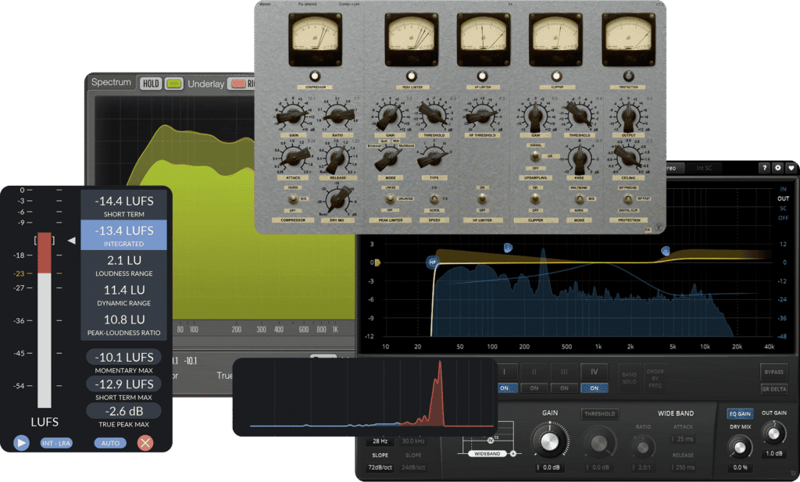Open the INT - LRA mode selector
The height and width of the screenshot is (482, 800).
click(56, 443)
